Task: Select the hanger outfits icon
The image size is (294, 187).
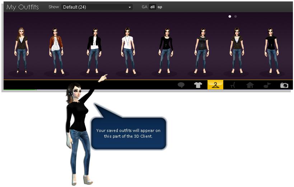Action: pos(215,85)
